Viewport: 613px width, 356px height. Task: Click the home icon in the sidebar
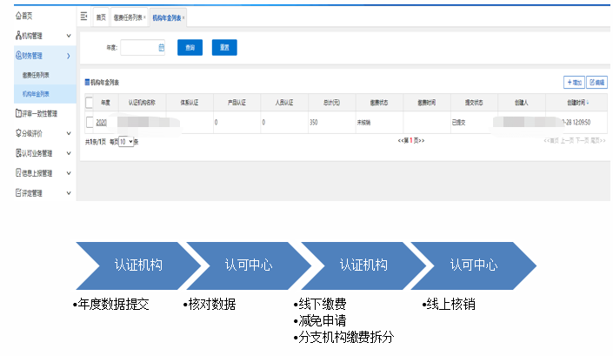pos(18,16)
